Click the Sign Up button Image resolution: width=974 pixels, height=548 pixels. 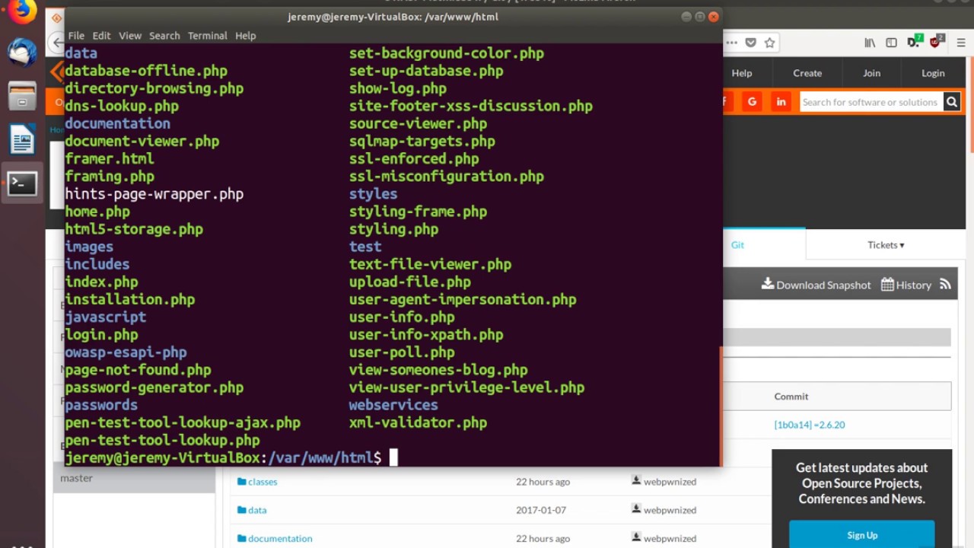[862, 534]
